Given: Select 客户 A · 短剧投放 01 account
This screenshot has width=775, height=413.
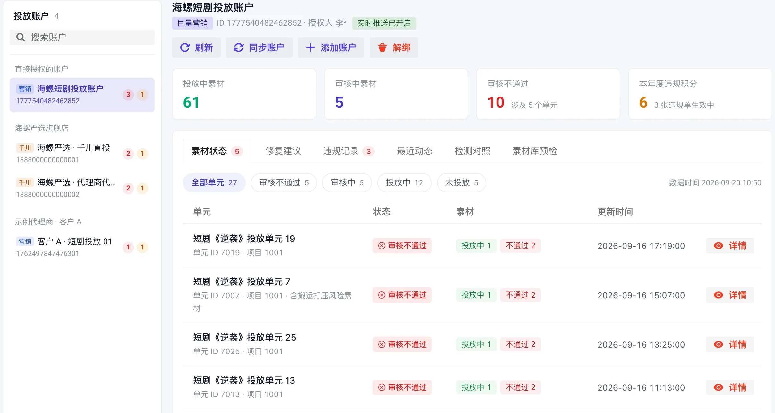Looking at the screenshot, I should pyautogui.click(x=82, y=247).
